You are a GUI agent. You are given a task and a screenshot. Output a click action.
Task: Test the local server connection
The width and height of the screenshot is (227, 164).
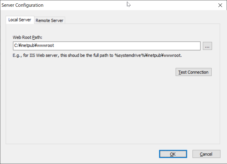click(x=193, y=72)
